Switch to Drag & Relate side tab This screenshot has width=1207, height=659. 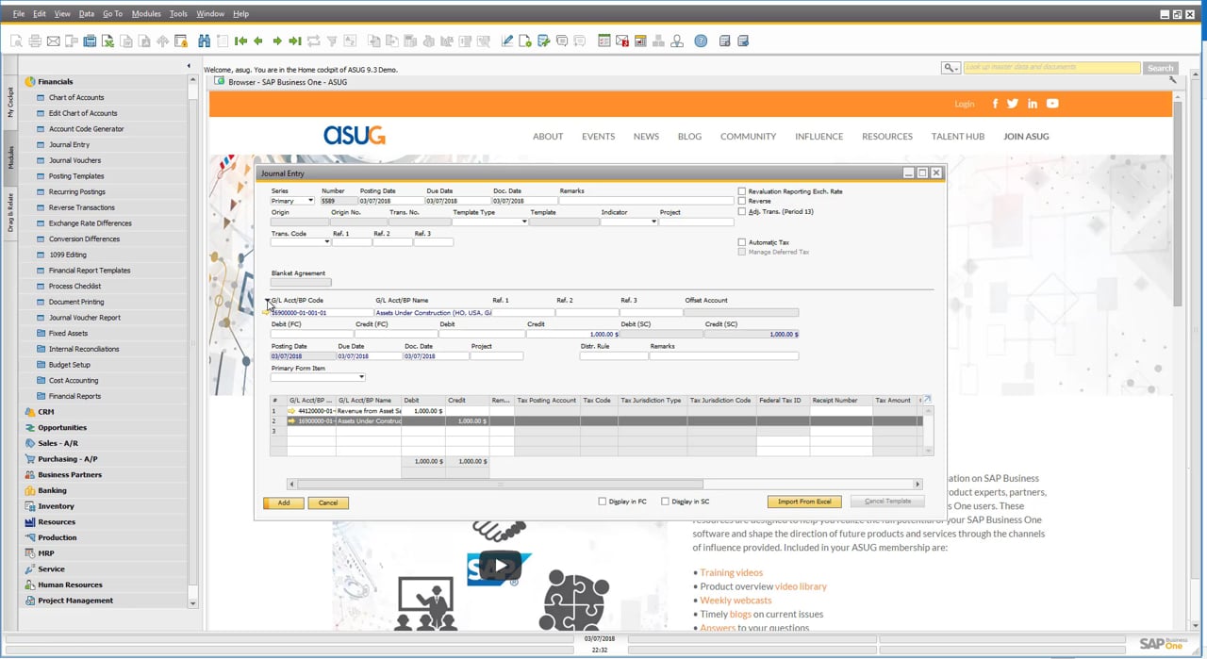(x=10, y=212)
